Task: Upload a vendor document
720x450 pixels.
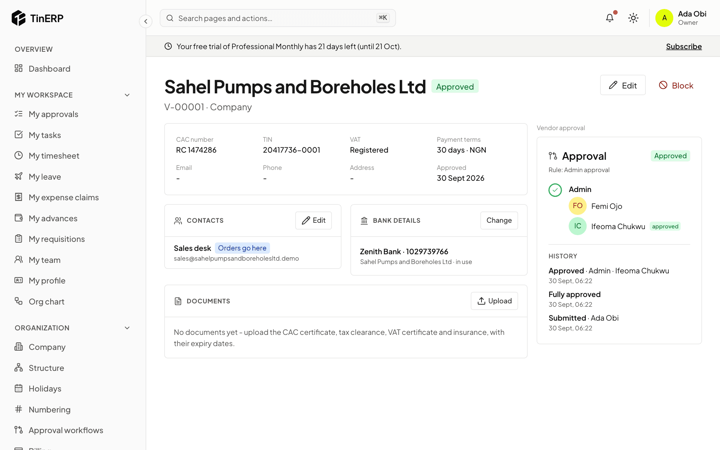Action: [x=494, y=301]
